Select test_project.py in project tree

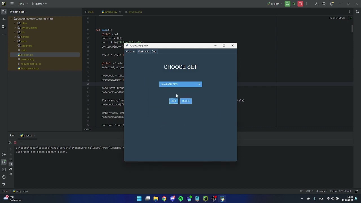tap(30, 68)
